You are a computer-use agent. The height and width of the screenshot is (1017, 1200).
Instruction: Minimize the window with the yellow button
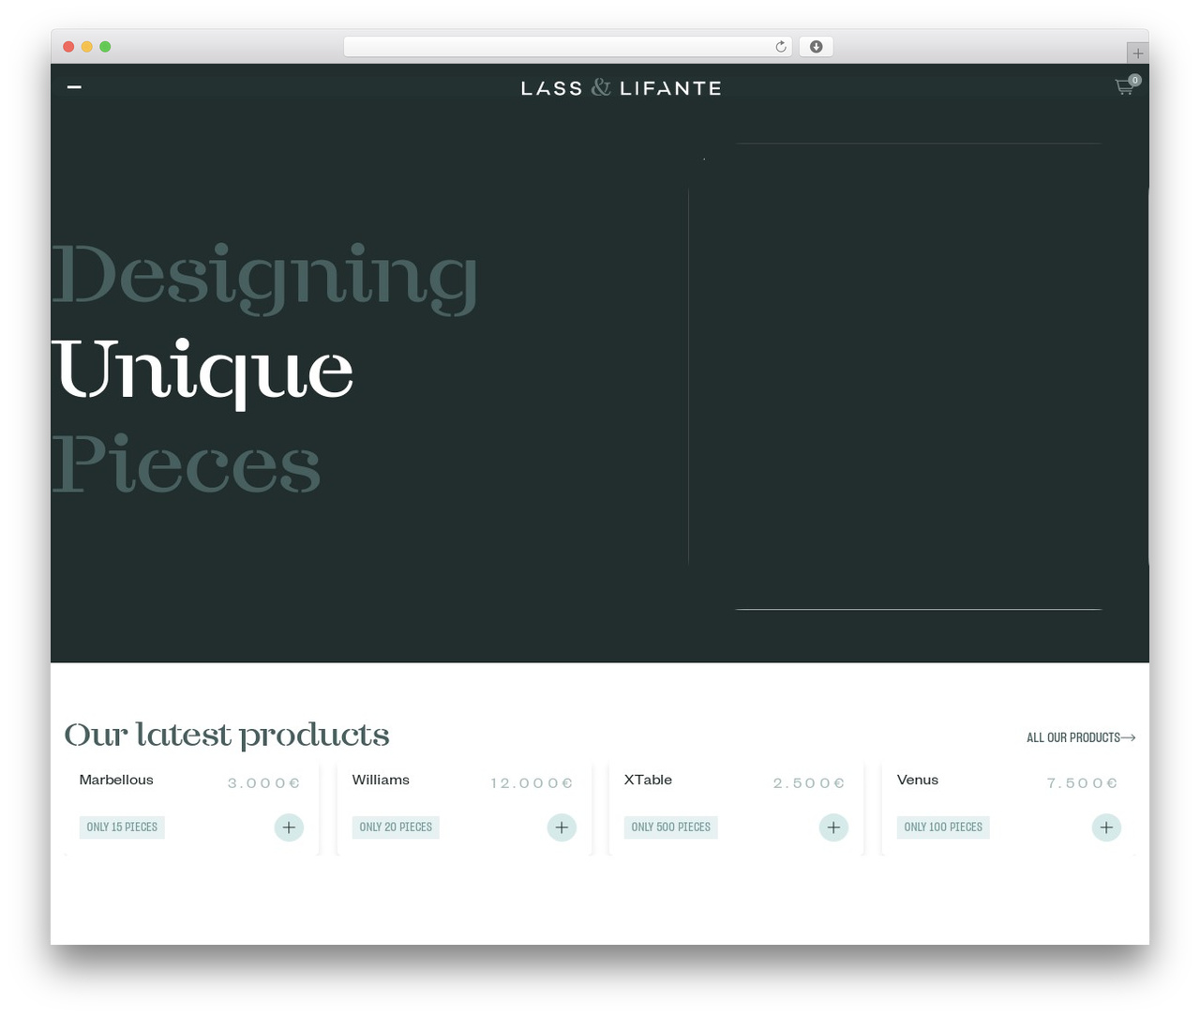tap(87, 47)
